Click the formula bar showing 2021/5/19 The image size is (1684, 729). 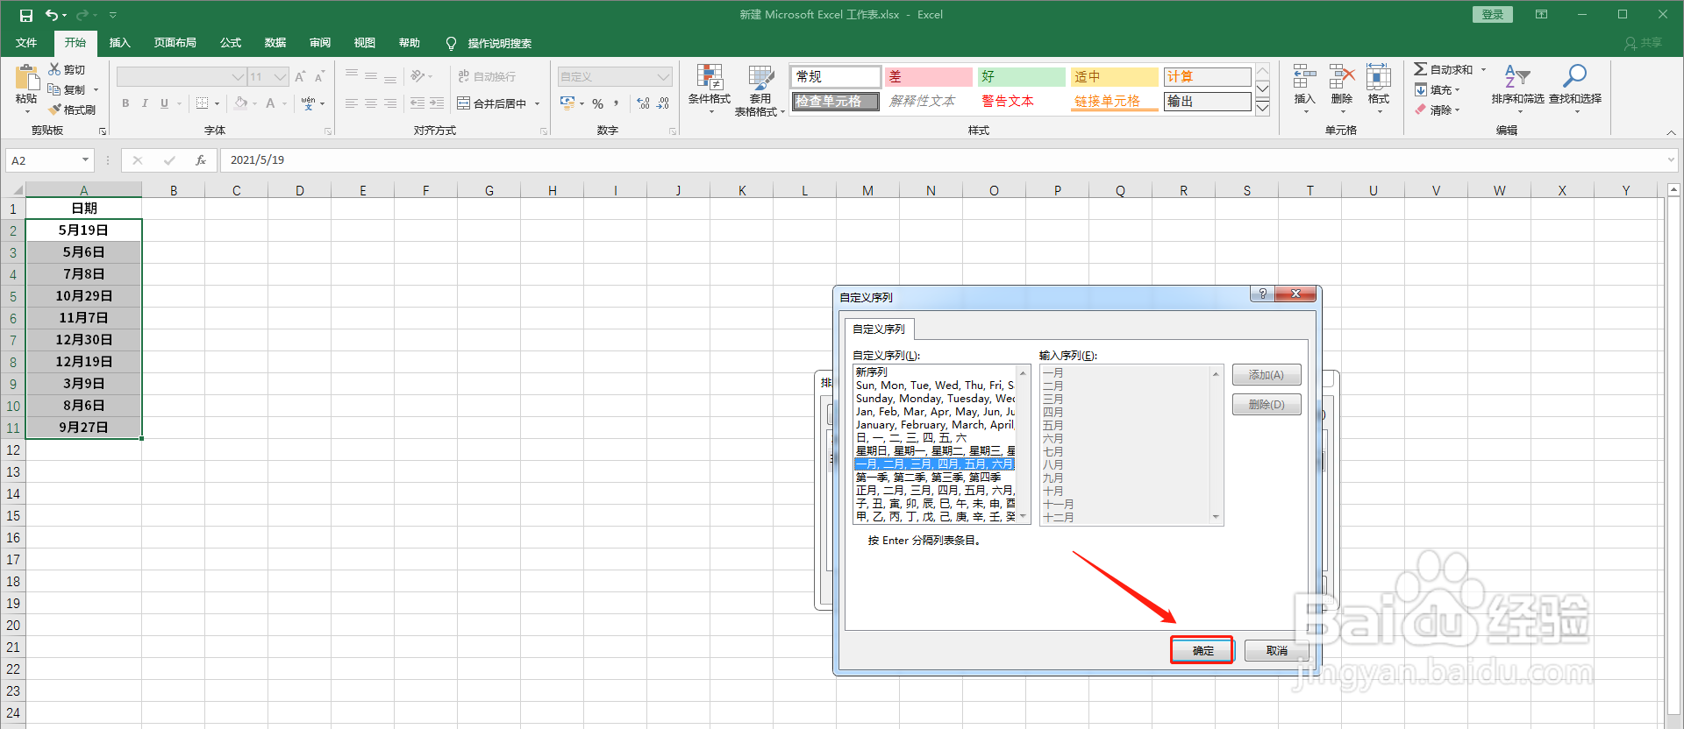point(941,160)
